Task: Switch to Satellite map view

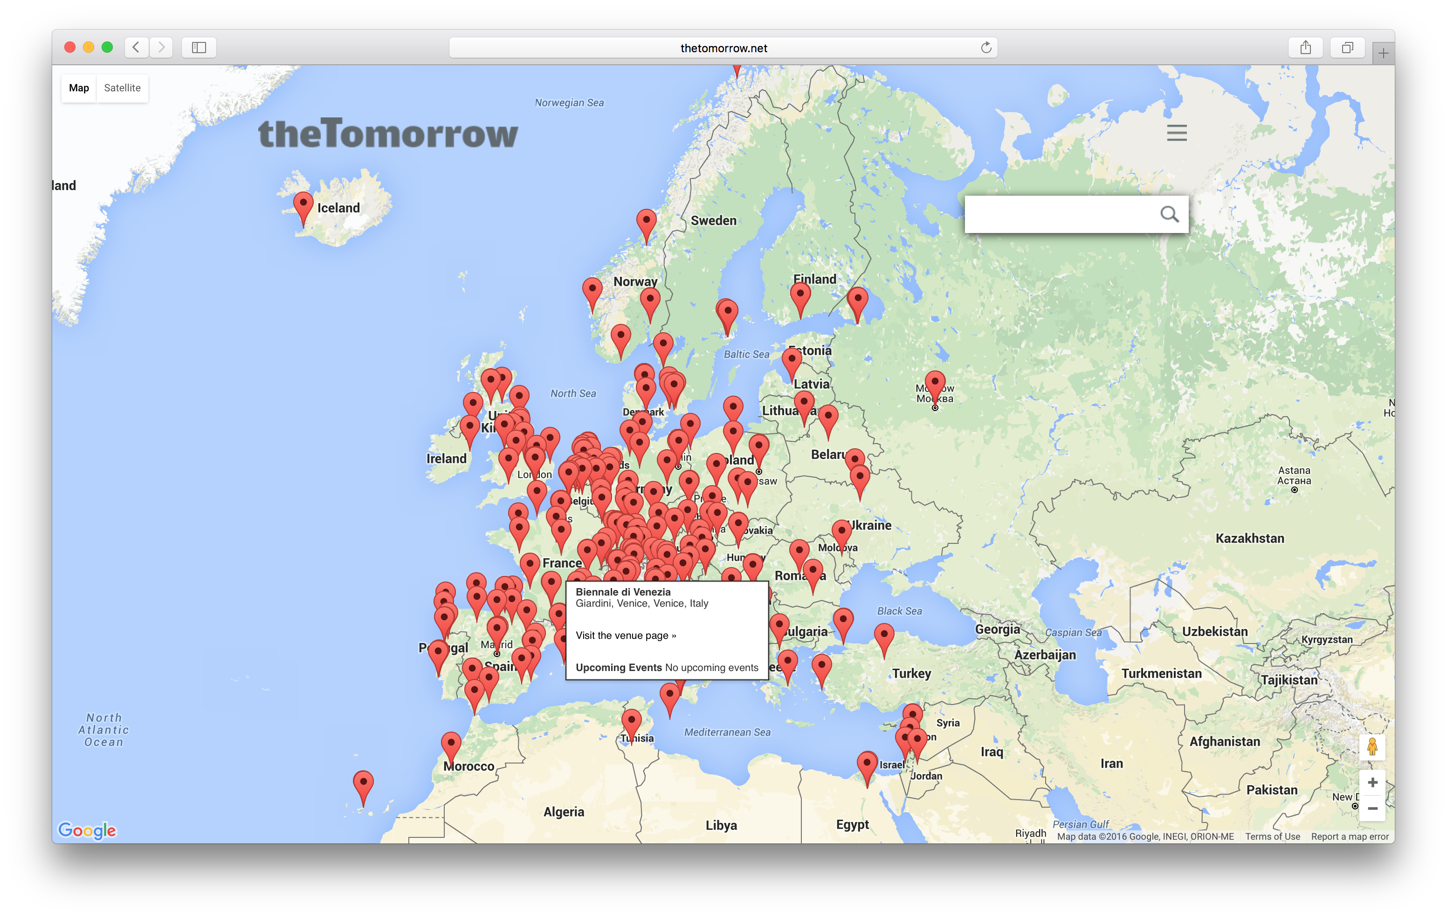Action: pyautogui.click(x=122, y=88)
